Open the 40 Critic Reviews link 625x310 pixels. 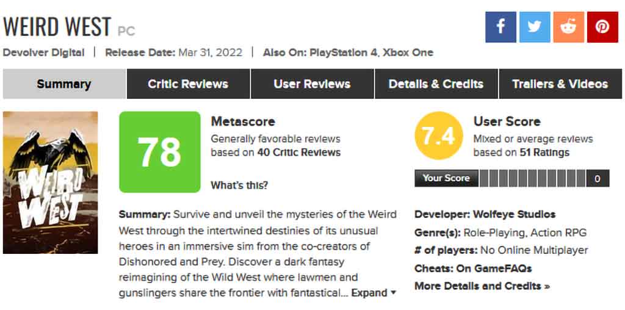coord(299,153)
